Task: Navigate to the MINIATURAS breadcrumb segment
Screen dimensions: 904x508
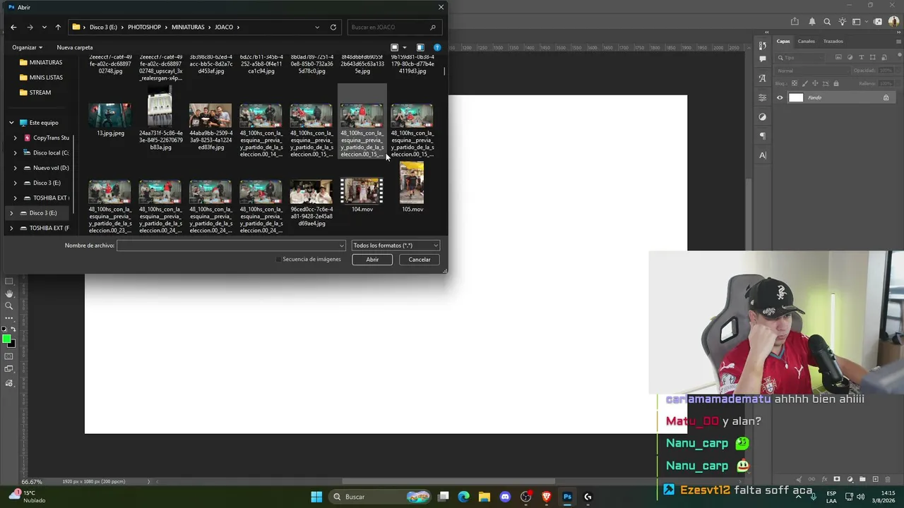Action: tap(188, 27)
